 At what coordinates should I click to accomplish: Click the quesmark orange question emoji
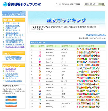(x=40, y=88)
